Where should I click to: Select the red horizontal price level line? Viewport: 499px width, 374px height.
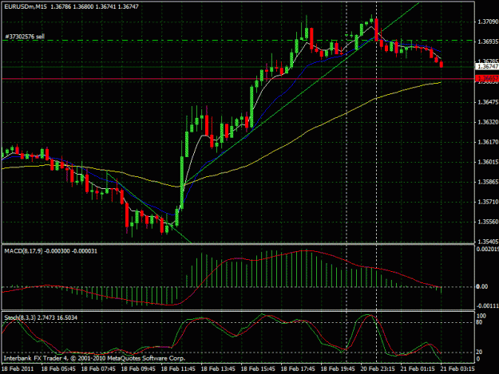click(238, 78)
